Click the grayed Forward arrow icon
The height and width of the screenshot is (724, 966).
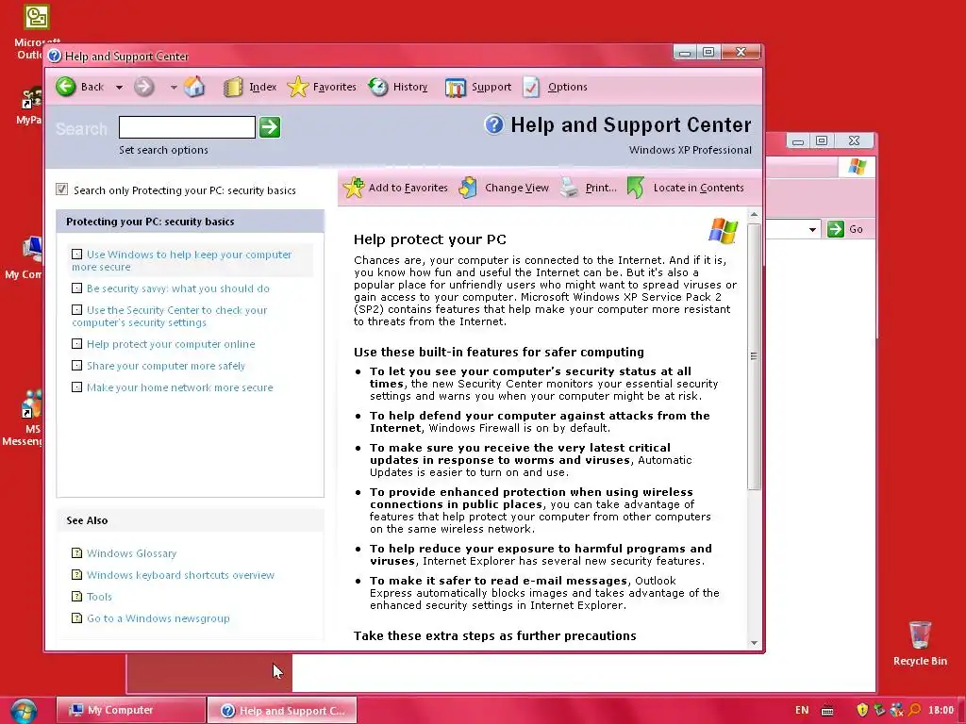(144, 87)
